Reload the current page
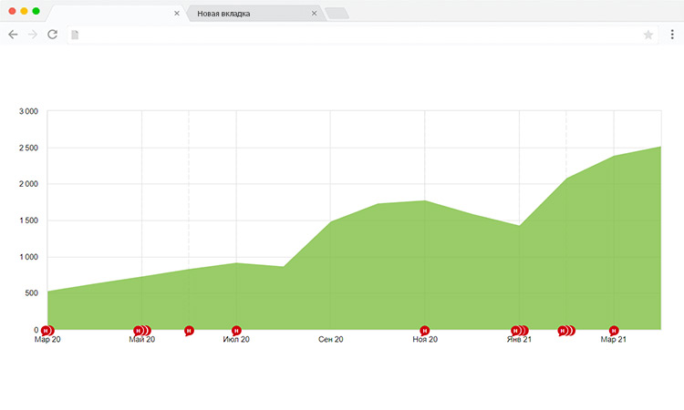The height and width of the screenshot is (410, 684). pos(53,35)
